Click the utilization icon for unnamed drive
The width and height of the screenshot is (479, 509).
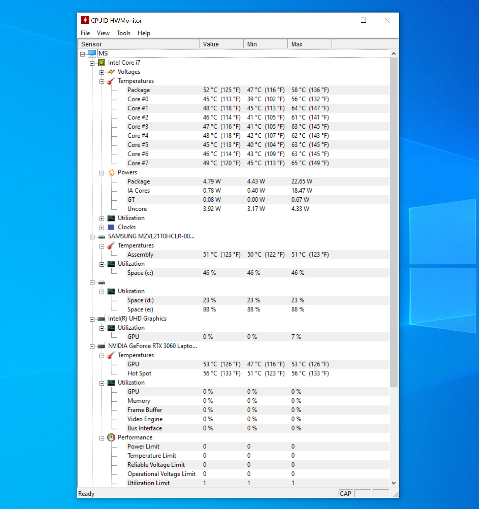tap(111, 291)
